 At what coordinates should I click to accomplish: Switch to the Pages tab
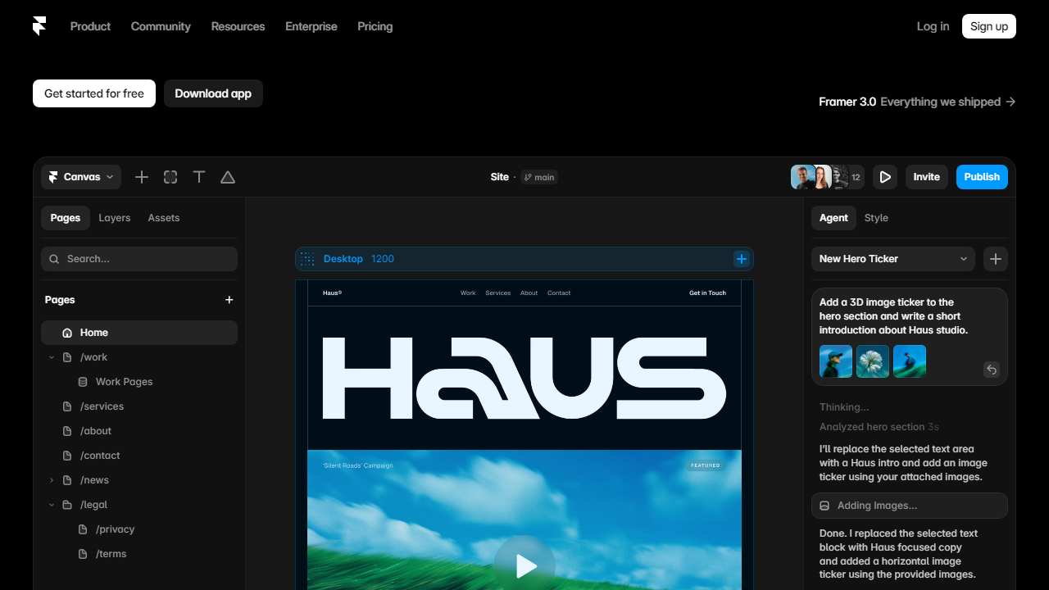66,218
